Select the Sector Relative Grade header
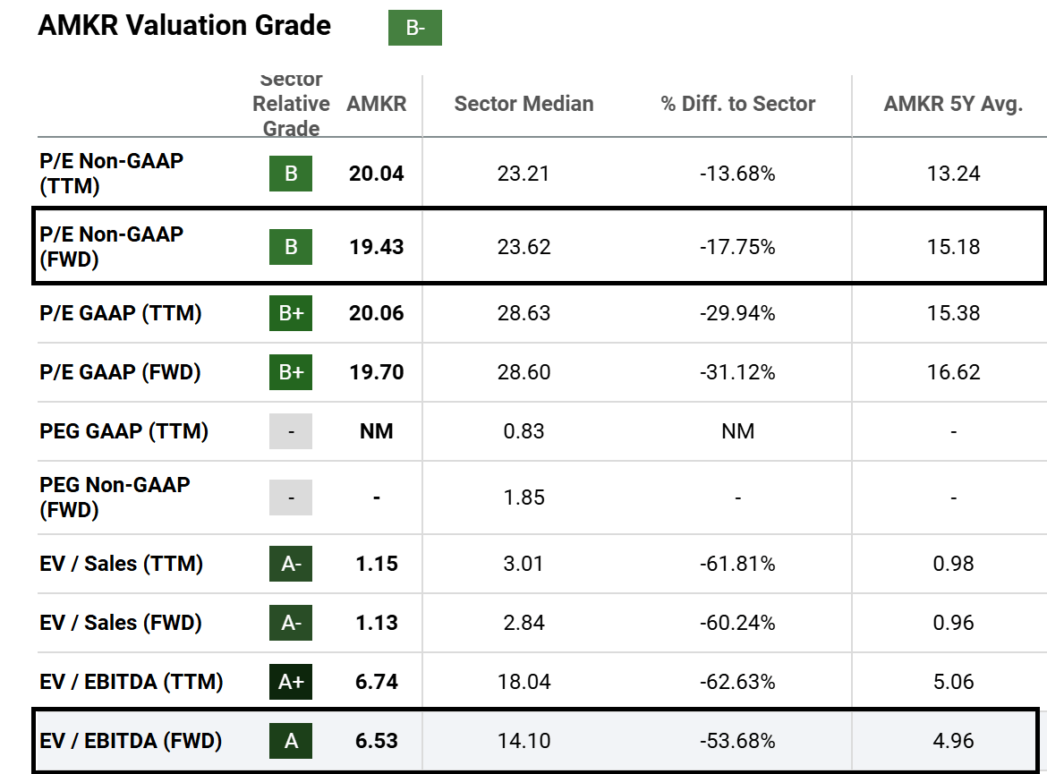 290,104
